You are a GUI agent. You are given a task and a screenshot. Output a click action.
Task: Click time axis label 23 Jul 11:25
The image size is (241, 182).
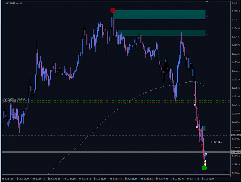208,179
